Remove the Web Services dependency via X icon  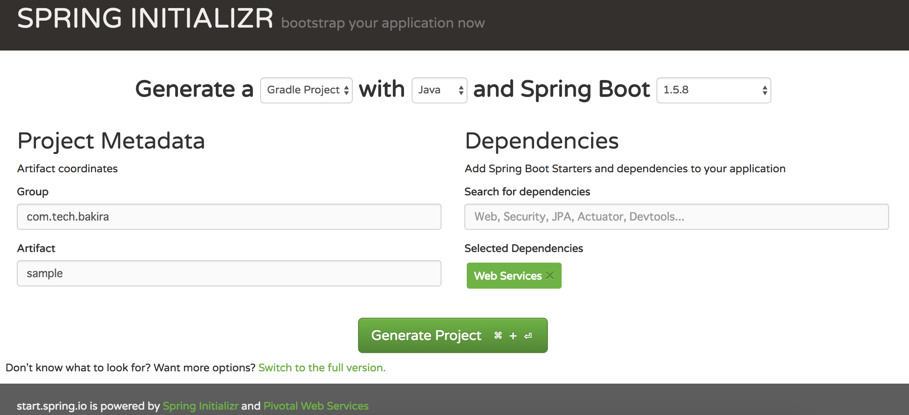point(550,276)
